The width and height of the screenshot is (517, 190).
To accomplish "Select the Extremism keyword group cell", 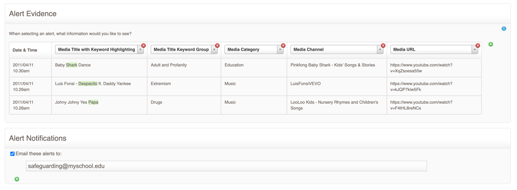I will coord(184,87).
